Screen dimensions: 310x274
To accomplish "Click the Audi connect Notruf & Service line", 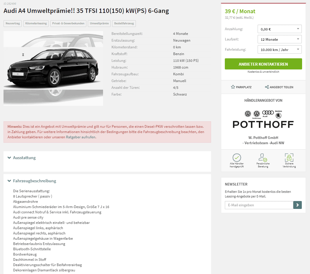I will [57, 212].
